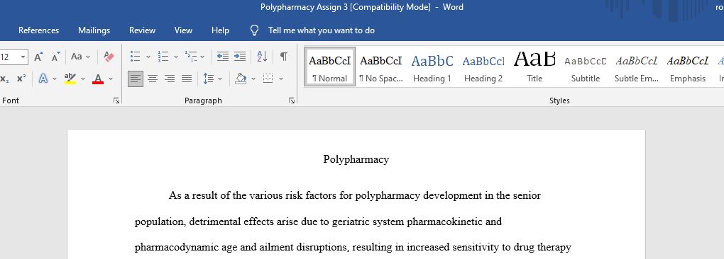
Task: Shrink font size with smaller A icon
Action: pyautogui.click(x=55, y=57)
